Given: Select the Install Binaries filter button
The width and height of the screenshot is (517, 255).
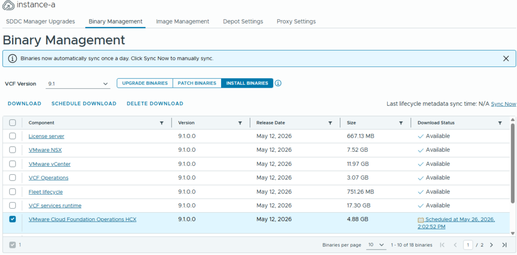Looking at the screenshot, I should (247, 83).
